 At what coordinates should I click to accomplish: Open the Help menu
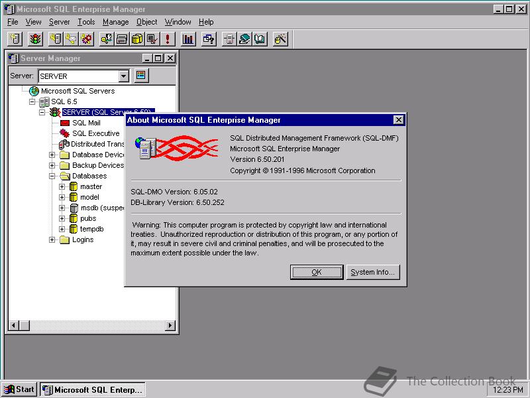[x=206, y=22]
